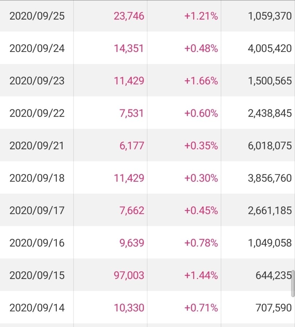
Task: Click the 1,059,370 volume cell
Action: [x=270, y=16]
